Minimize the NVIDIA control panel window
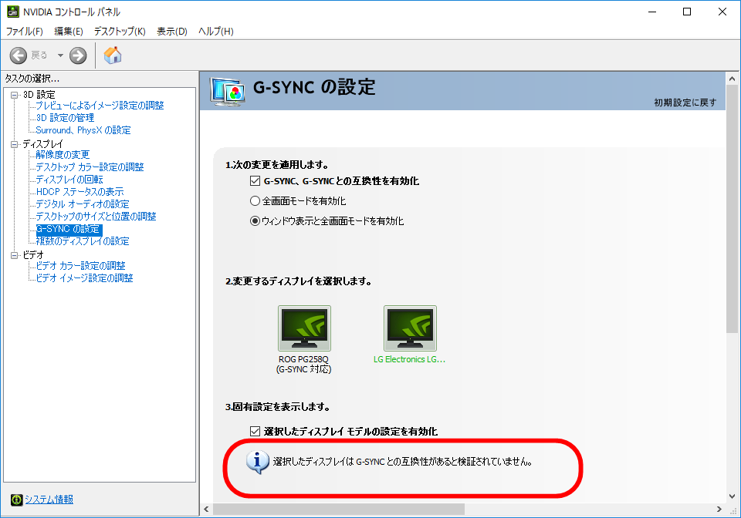Viewport: 741px width, 518px height. [x=653, y=12]
